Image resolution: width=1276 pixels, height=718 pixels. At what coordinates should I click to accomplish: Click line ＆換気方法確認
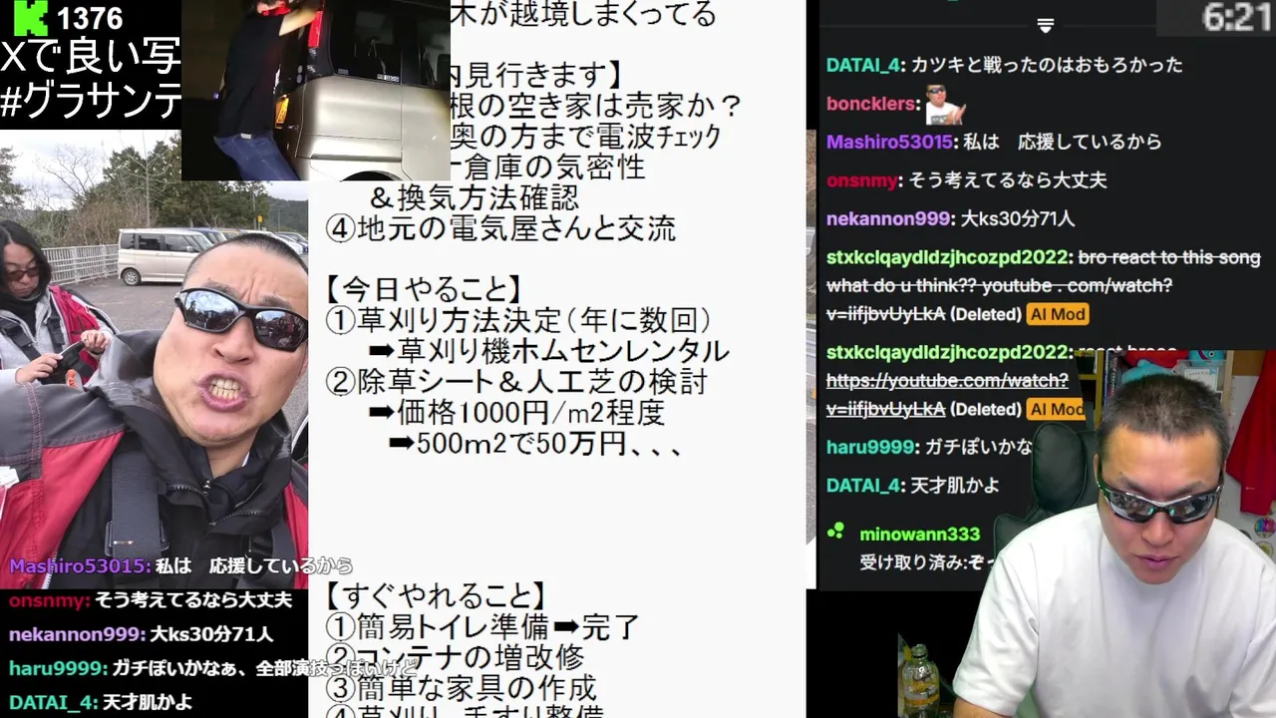473,197
